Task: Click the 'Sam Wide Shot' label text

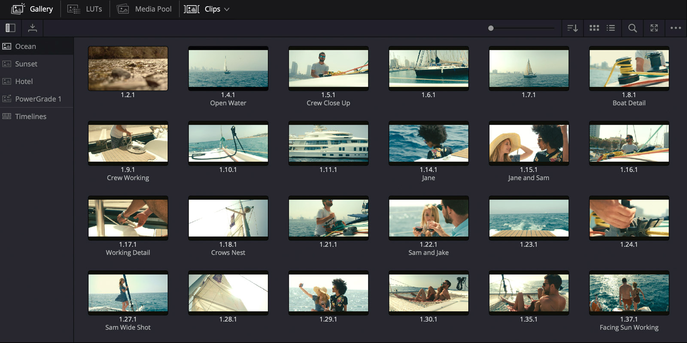Action: click(x=128, y=328)
